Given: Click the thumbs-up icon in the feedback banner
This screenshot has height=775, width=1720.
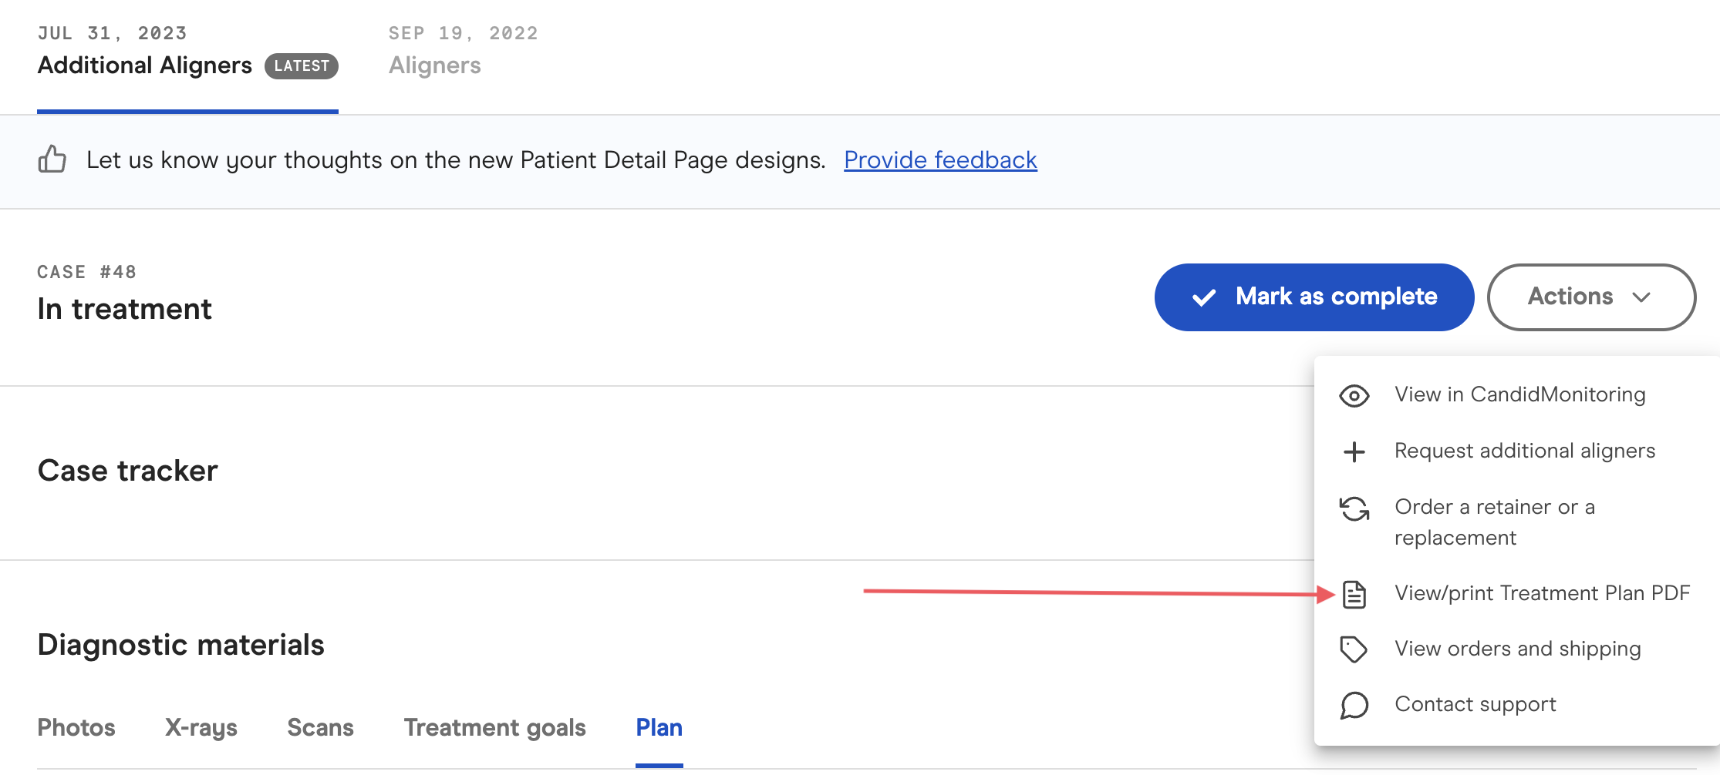Looking at the screenshot, I should click(x=51, y=159).
